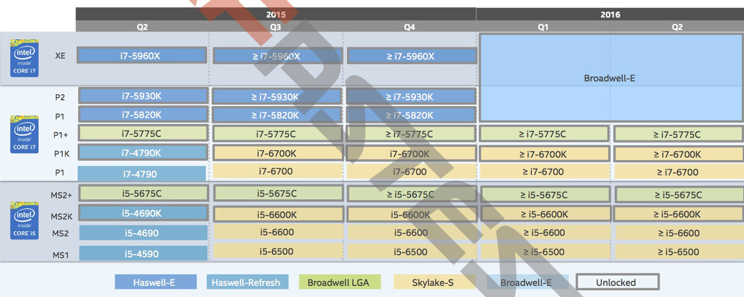Click the Q2 header under 2016

click(677, 27)
